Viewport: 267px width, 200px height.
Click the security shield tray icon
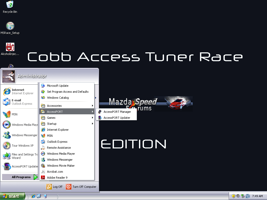coord(233,196)
